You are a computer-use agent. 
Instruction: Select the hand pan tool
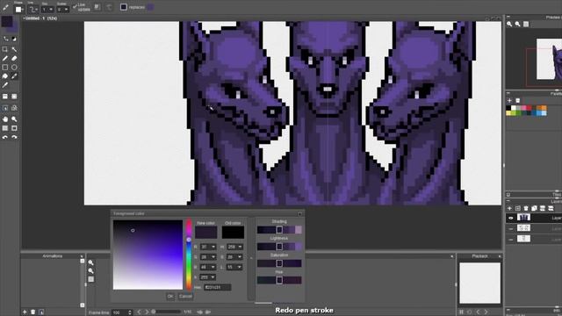(5, 119)
